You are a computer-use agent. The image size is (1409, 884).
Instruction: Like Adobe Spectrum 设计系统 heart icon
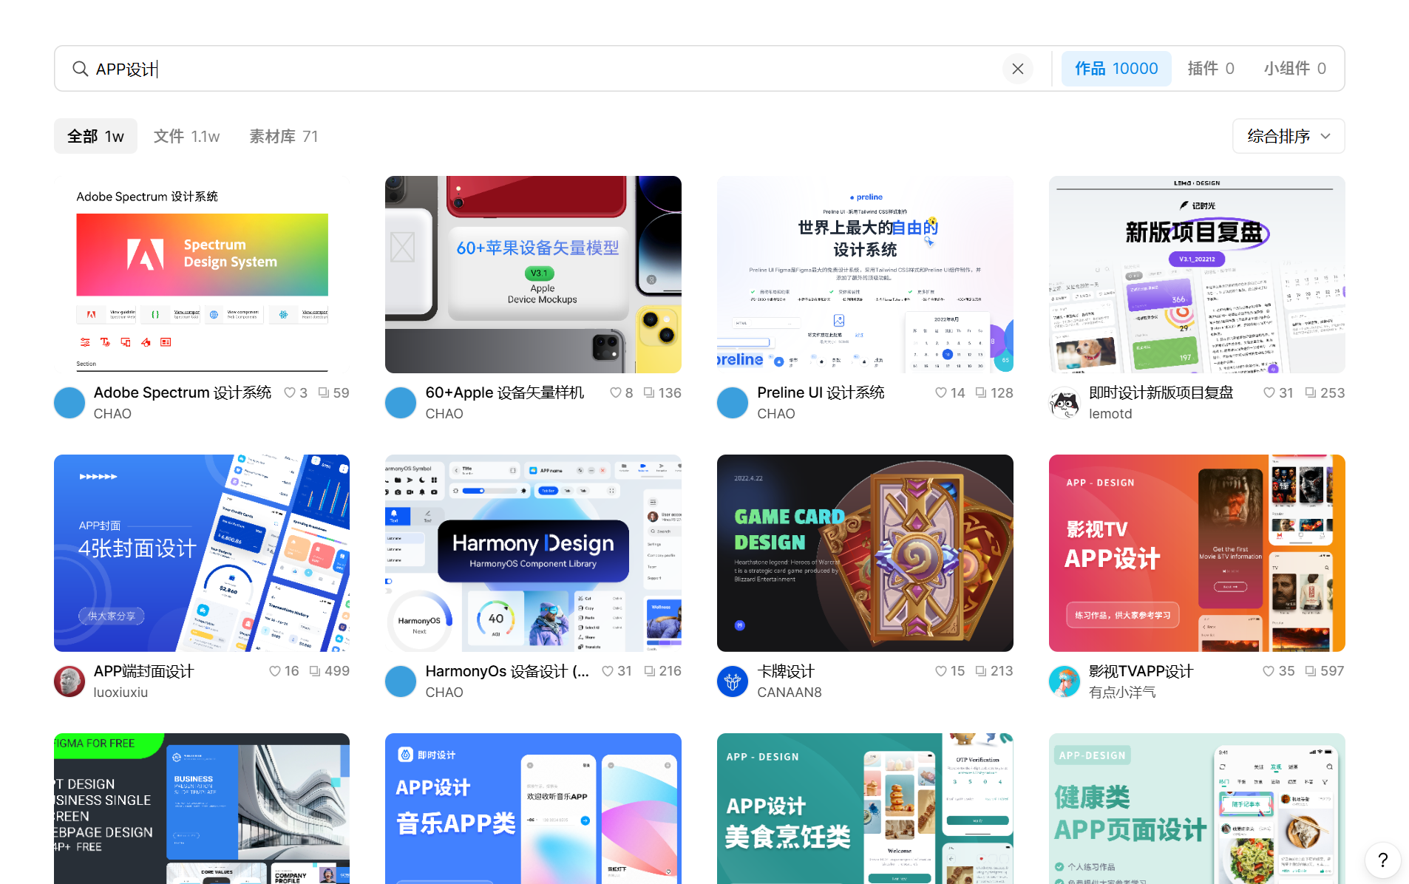coord(290,392)
